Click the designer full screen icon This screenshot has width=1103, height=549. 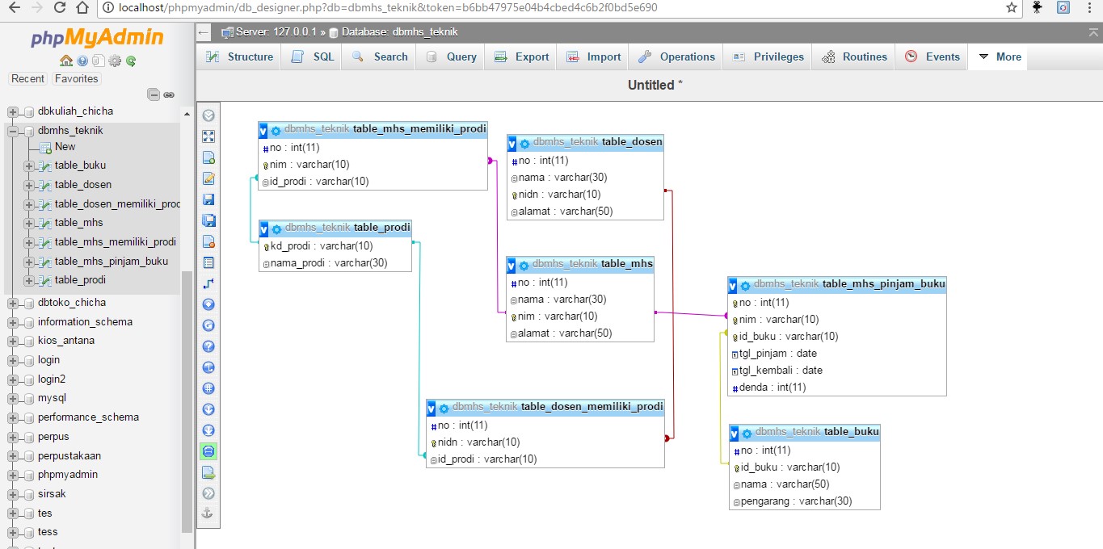[x=208, y=136]
